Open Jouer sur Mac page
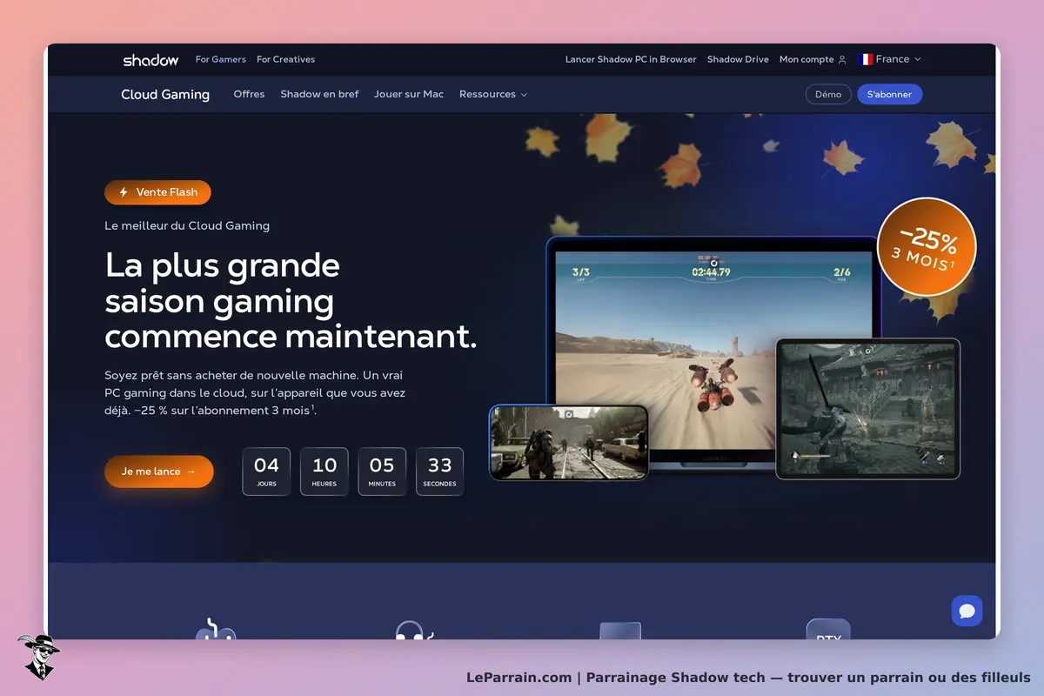The width and height of the screenshot is (1044, 696). click(x=409, y=94)
